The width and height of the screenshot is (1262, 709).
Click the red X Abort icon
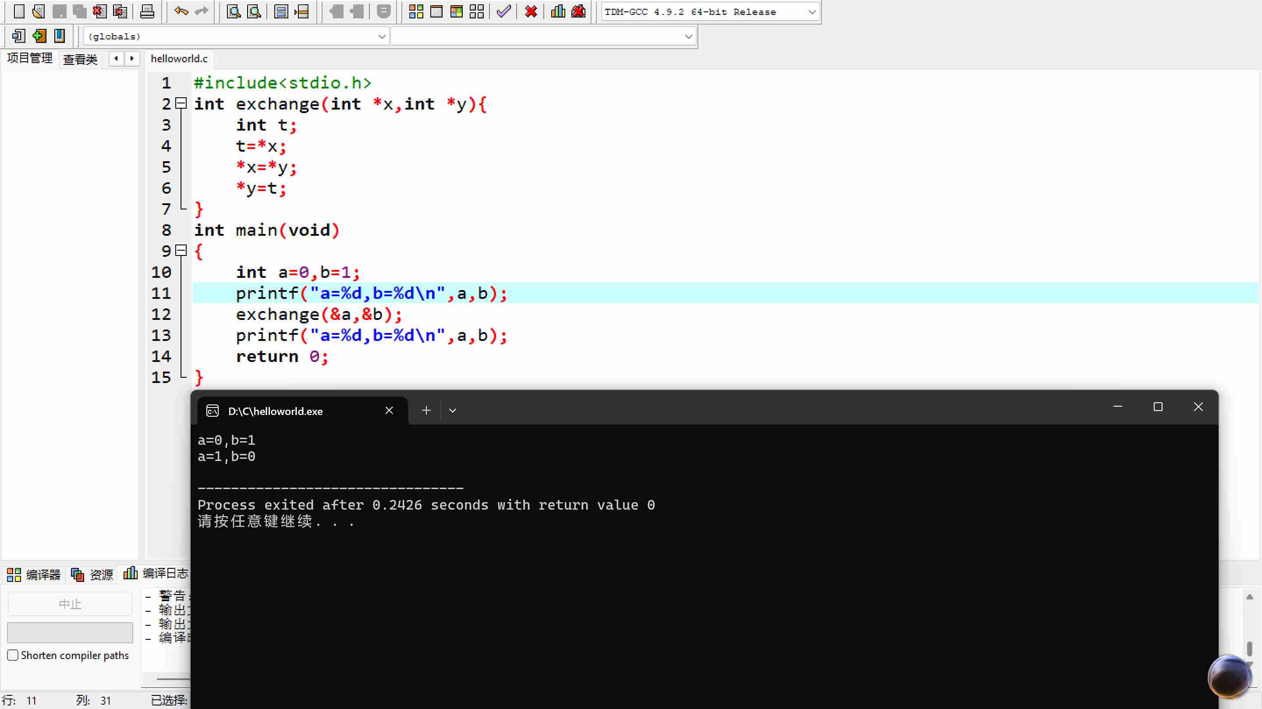[531, 11]
